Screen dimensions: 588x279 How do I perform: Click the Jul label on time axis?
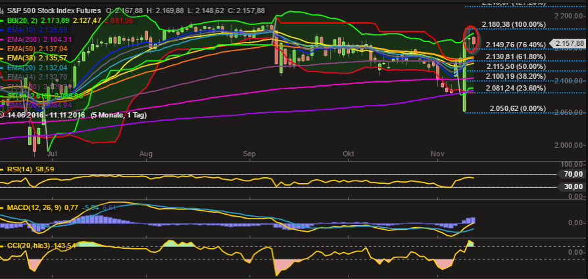[52, 154]
